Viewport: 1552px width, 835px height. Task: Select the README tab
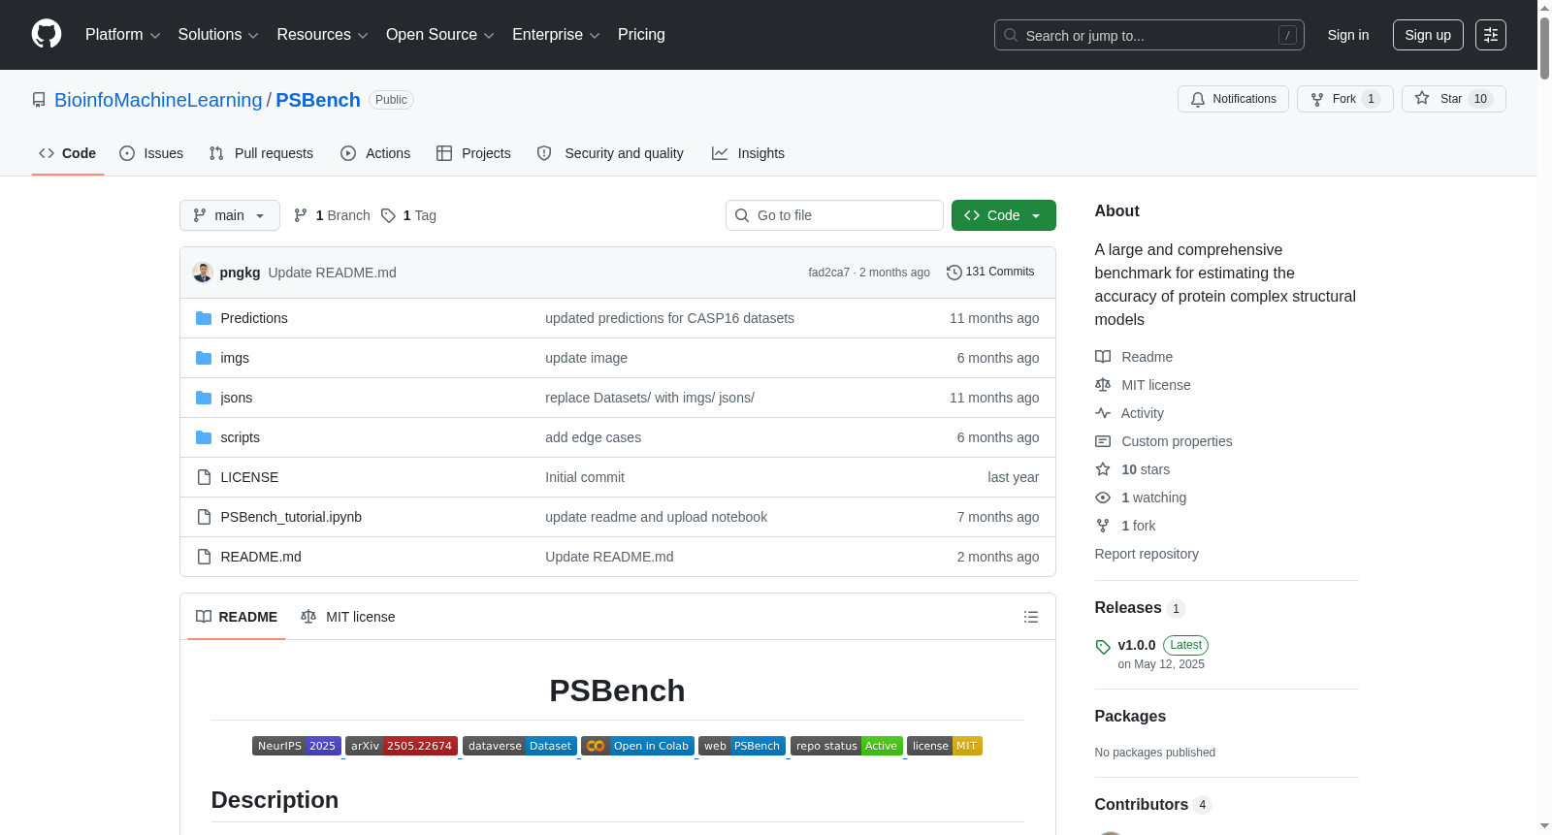(x=237, y=617)
